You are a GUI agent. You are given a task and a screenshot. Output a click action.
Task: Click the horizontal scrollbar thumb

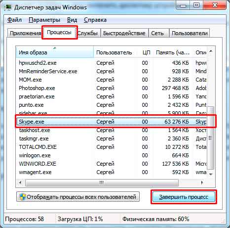pos(102,182)
